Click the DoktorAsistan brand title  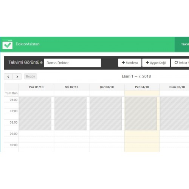click(28, 44)
